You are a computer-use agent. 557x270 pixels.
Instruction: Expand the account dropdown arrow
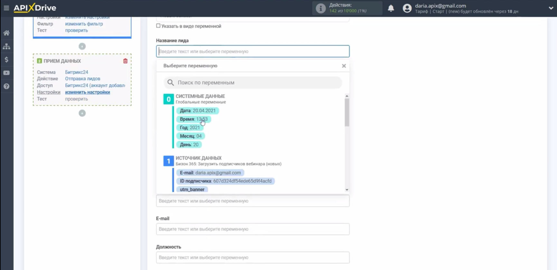551,8
